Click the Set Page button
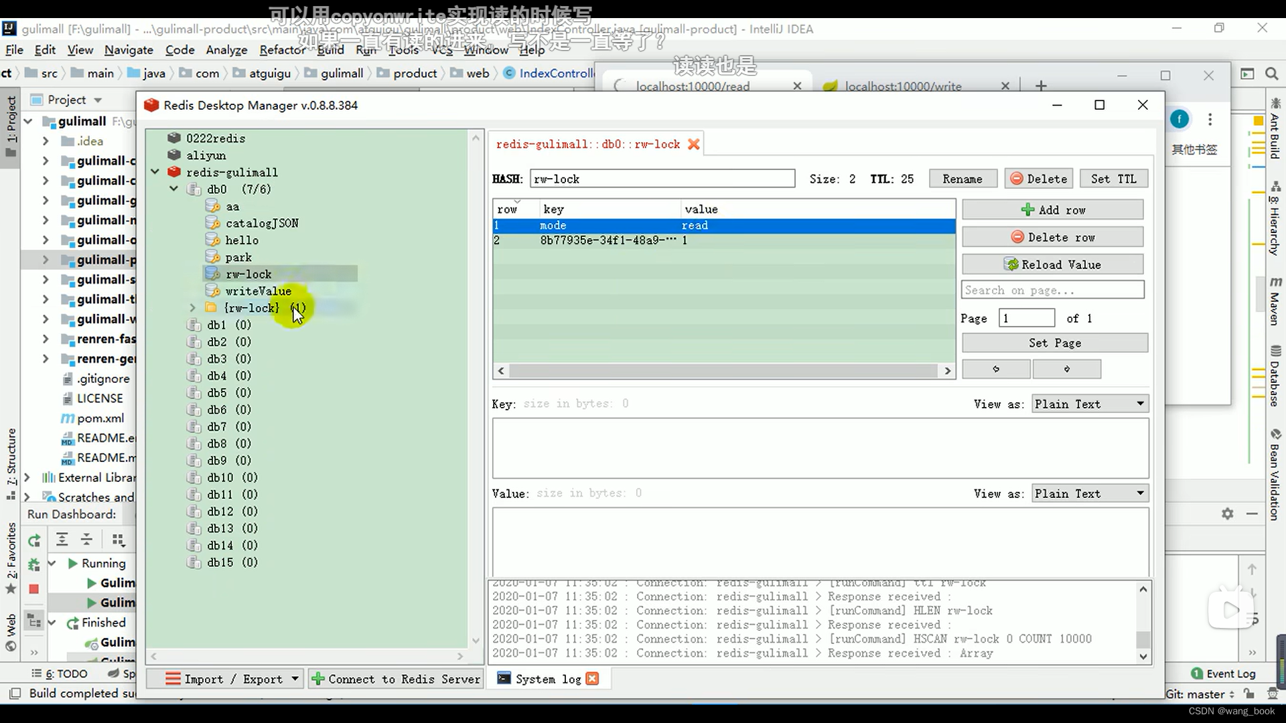The image size is (1286, 723). click(x=1055, y=343)
